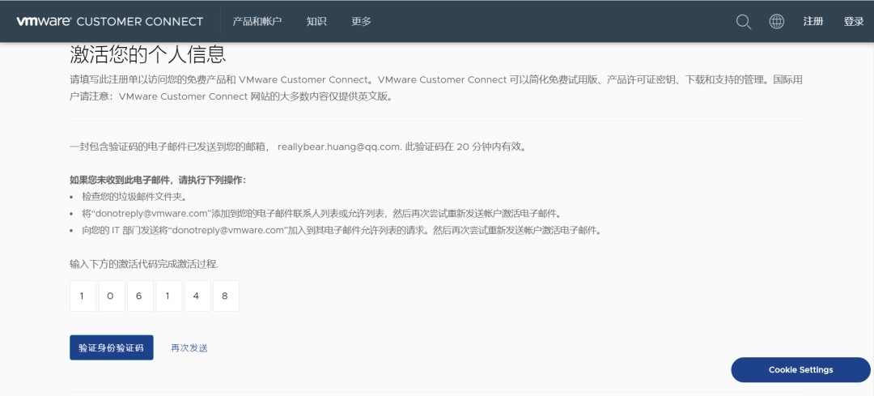874x396 pixels.
Task: Click the 如果您未收到此电子邮件 bold line
Action: [x=158, y=180]
